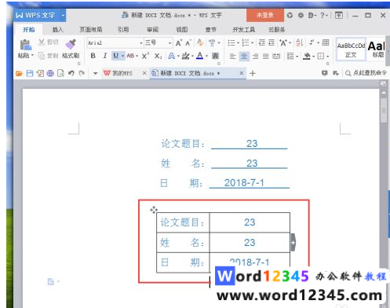Screen dimensions: 390x308
Task: Add a new document tab with plus
Action: pos(253,74)
